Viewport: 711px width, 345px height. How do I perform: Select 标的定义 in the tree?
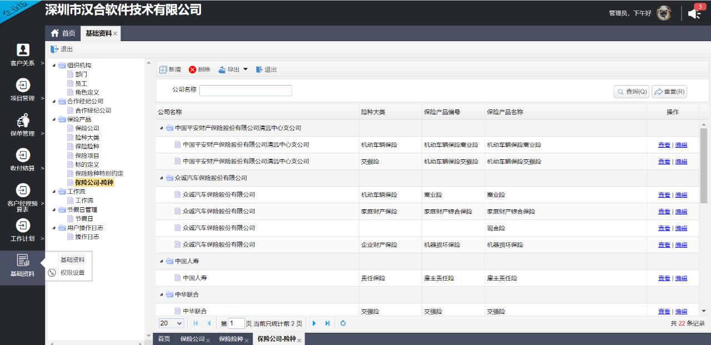click(87, 164)
